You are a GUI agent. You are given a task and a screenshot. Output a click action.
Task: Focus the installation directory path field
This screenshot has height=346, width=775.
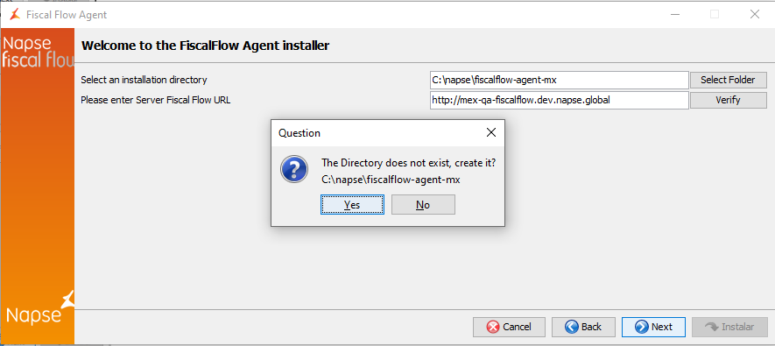point(559,80)
